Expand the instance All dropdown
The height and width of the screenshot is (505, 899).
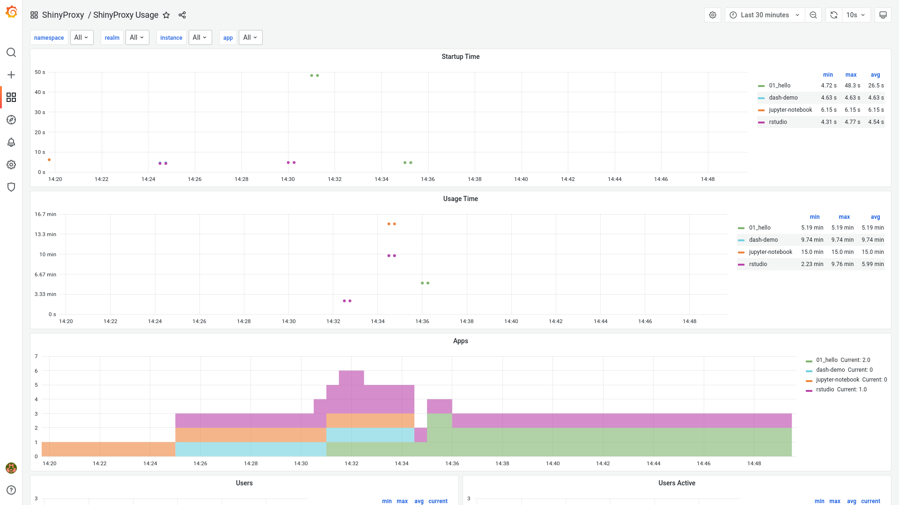(200, 37)
